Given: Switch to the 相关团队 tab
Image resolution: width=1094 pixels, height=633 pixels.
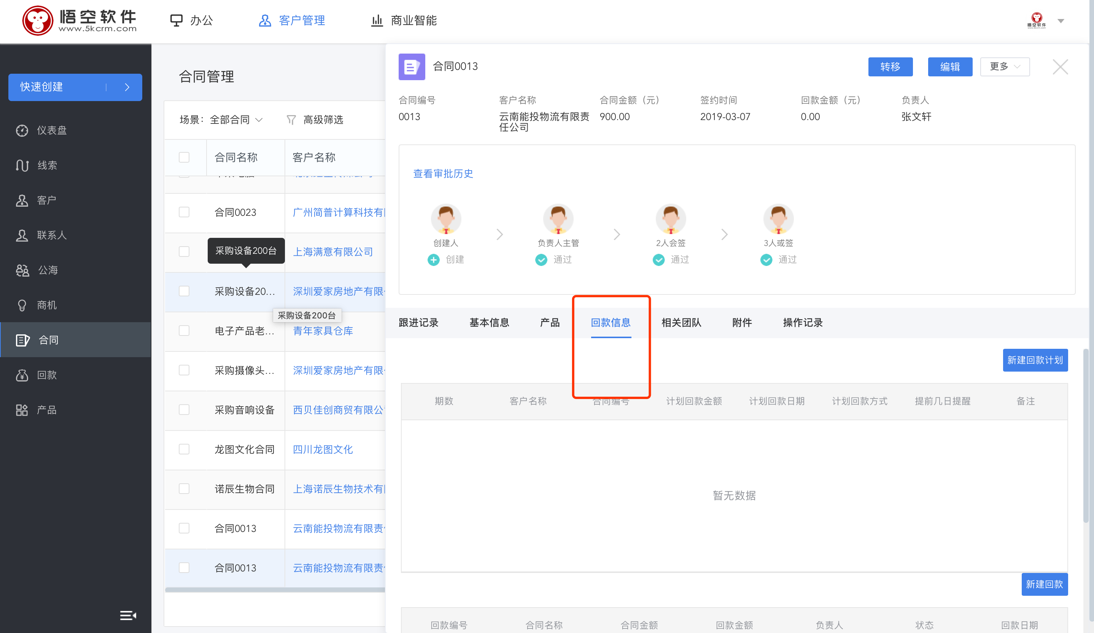Looking at the screenshot, I should (681, 323).
